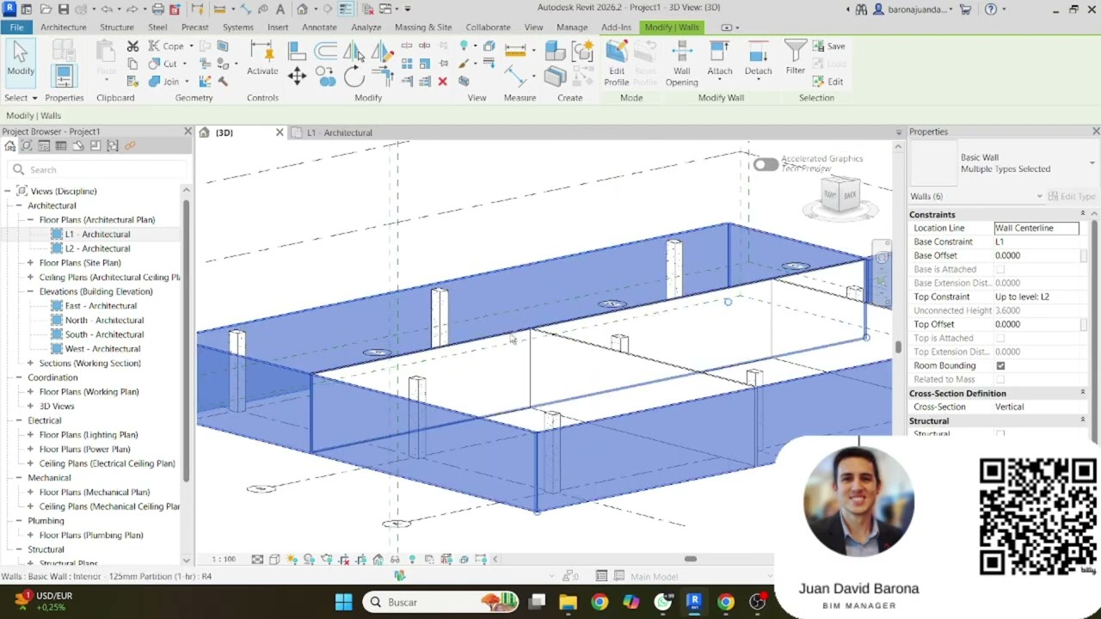This screenshot has width=1101, height=619.
Task: Open the 3D Views item under Coordination
Action: 57,406
